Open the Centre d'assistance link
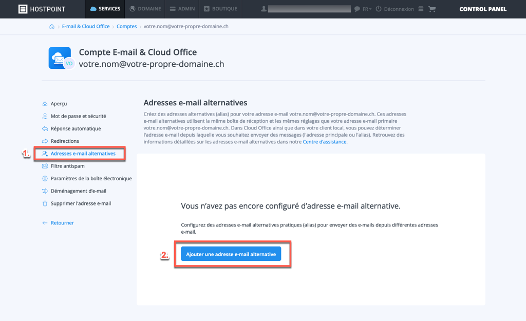Screen dimensions: 526x321 (x=325, y=142)
